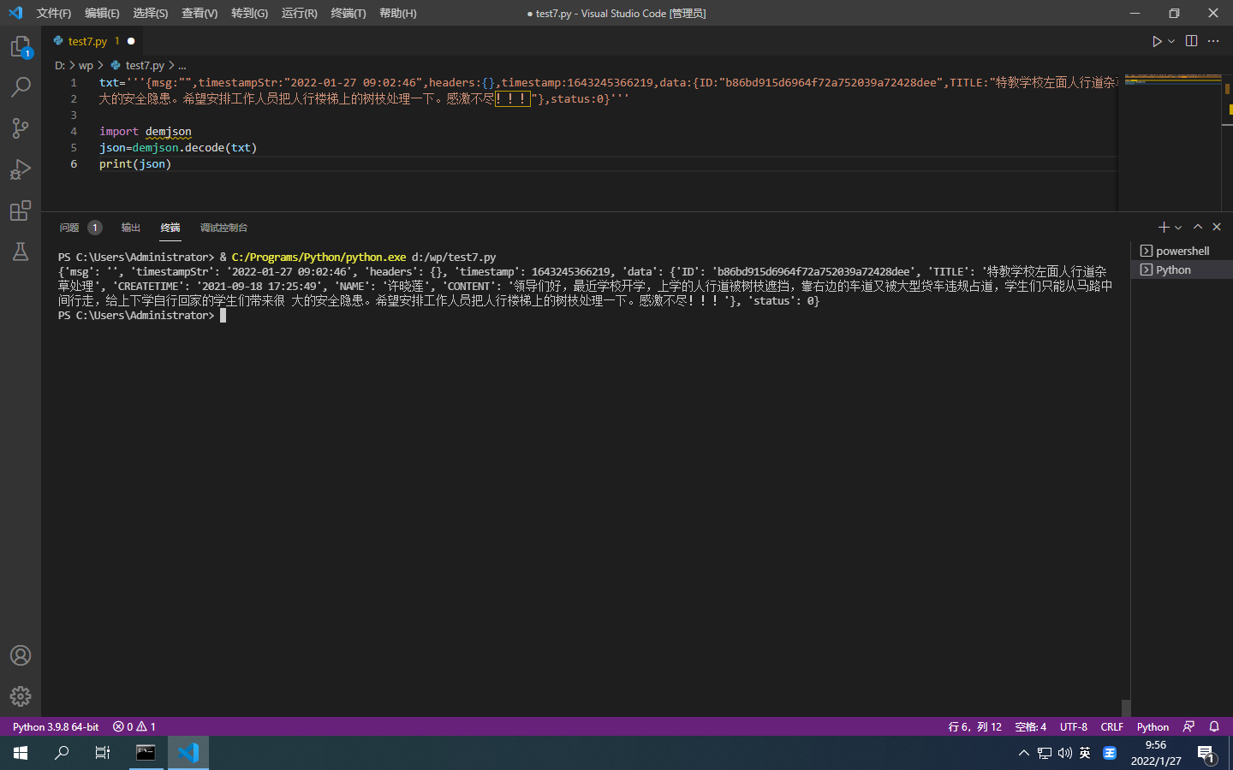Open the new terminal launch profile dropdown

[x=1178, y=228]
